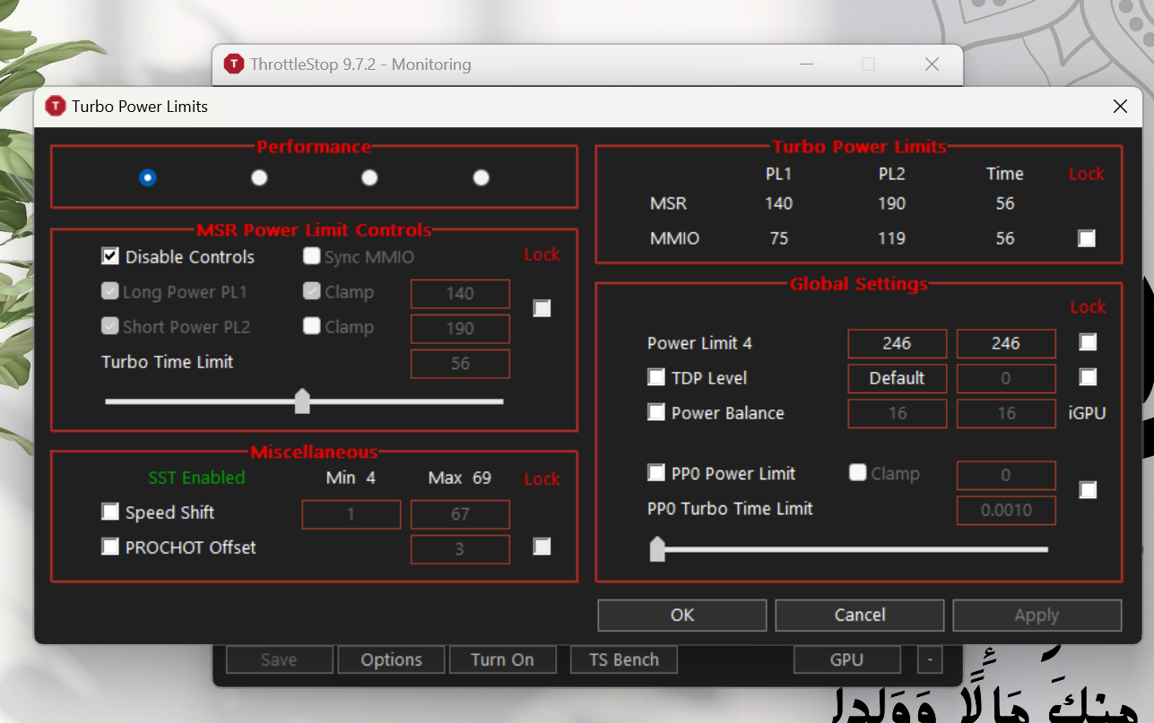Screen dimensions: 1154x723
Task: Click the Apply button
Action: click(x=1037, y=615)
